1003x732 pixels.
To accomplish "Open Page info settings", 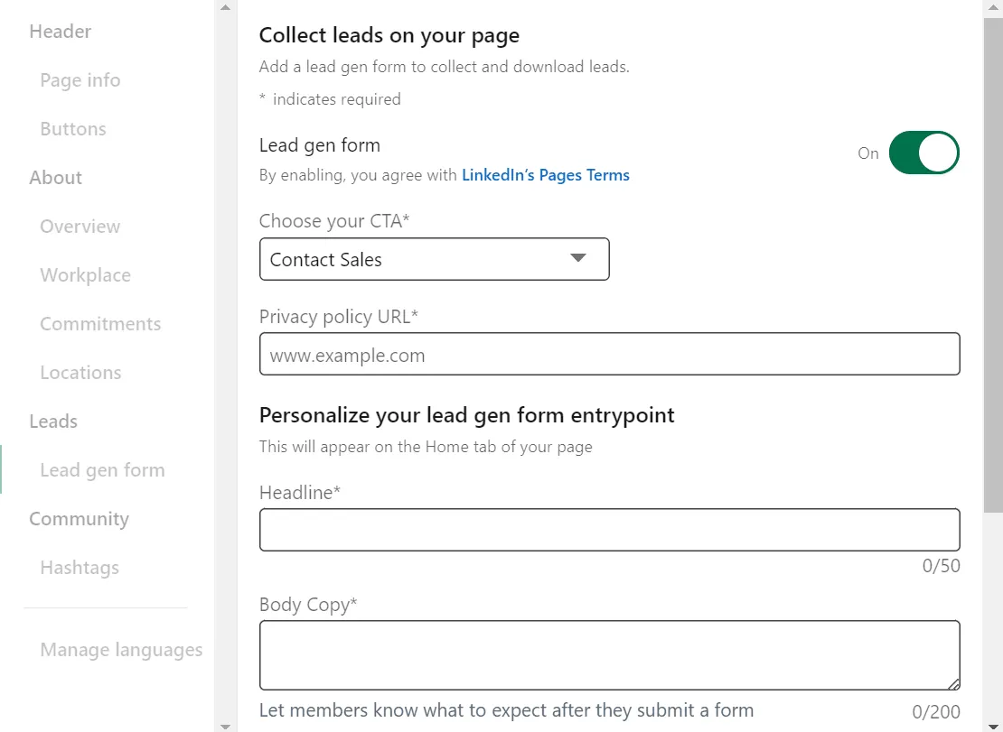I will pos(80,79).
